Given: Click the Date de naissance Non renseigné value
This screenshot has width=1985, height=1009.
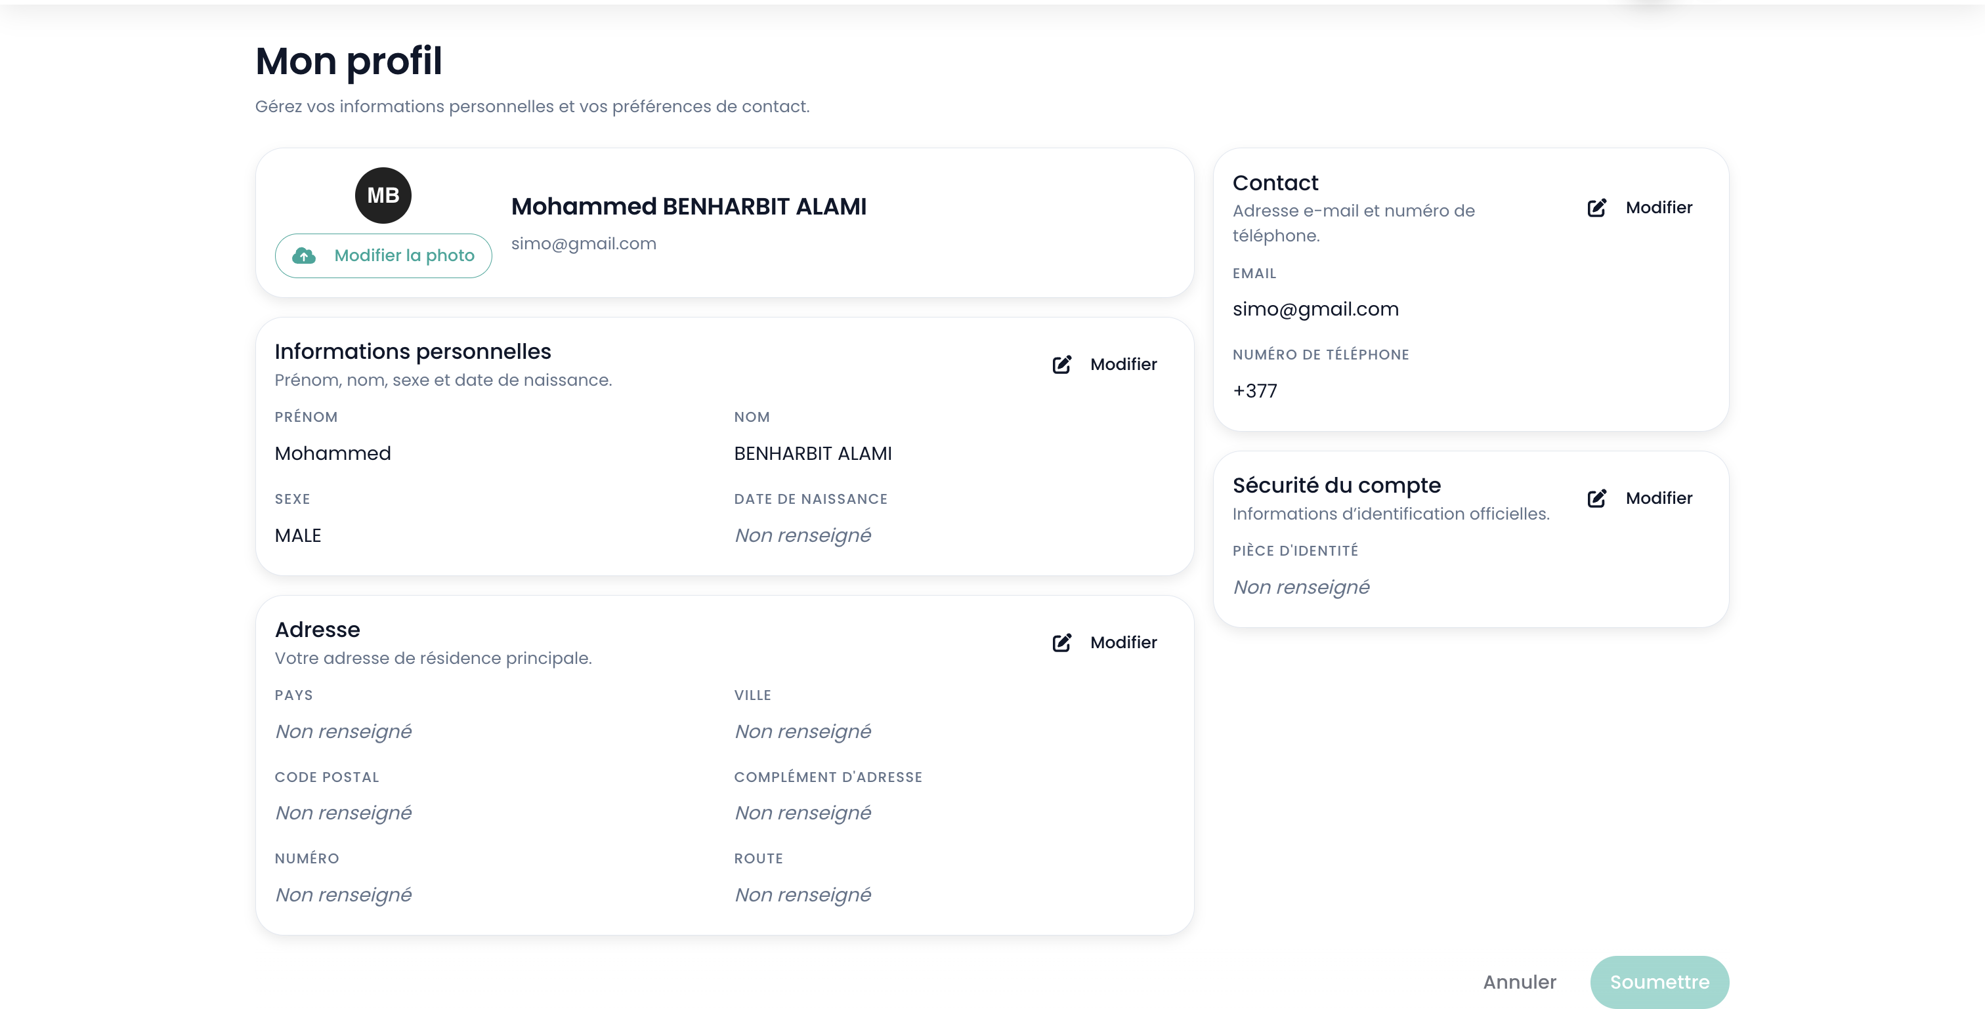Looking at the screenshot, I should [802, 535].
